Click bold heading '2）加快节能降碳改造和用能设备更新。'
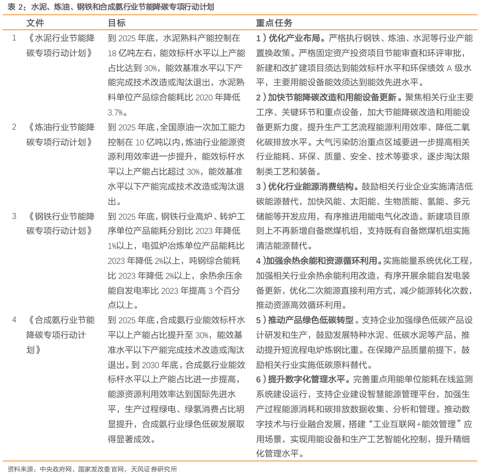 point(329,97)
